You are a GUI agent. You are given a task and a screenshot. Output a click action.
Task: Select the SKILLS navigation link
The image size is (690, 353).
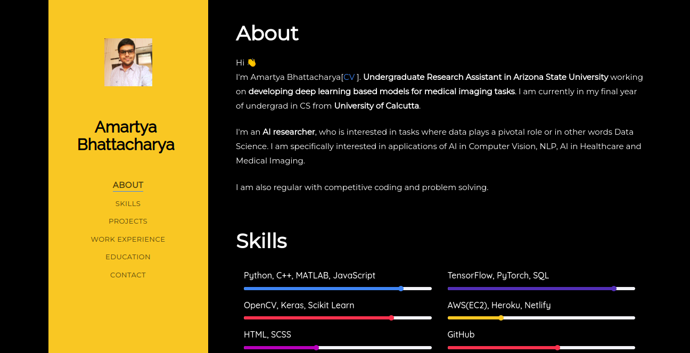click(x=128, y=203)
